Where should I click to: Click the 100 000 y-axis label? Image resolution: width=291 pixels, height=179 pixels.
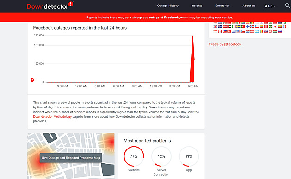[39, 45]
